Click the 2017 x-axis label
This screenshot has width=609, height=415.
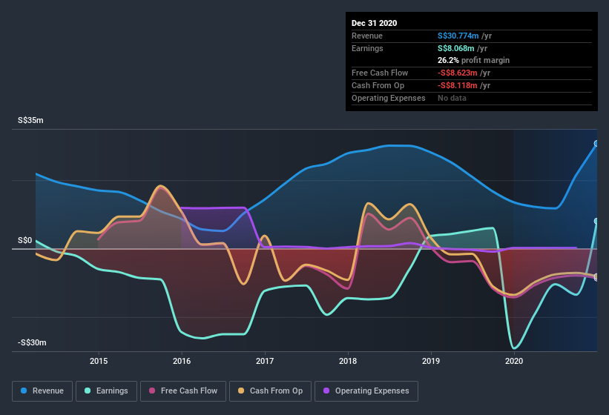click(x=265, y=361)
